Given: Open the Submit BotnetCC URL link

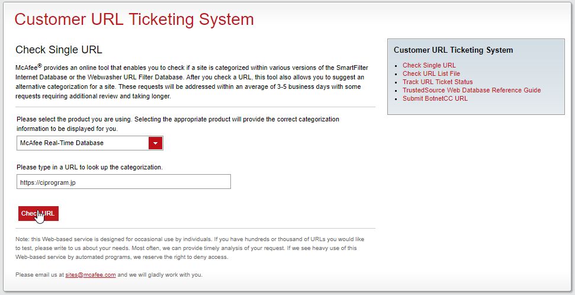Looking at the screenshot, I should [x=435, y=98].
